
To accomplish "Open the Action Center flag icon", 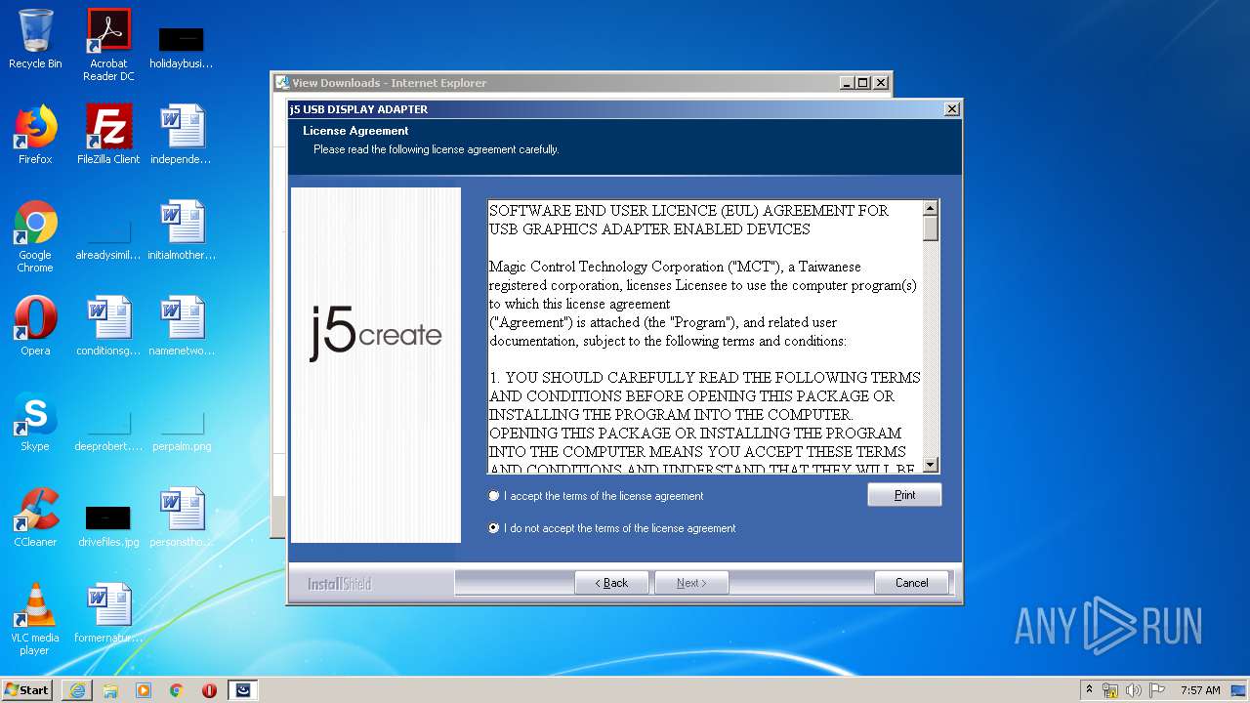I will pyautogui.click(x=1157, y=690).
